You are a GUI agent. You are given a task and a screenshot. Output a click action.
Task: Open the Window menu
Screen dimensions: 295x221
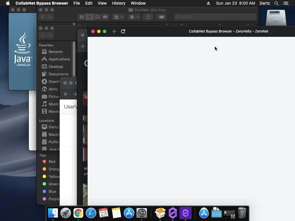[x=138, y=3]
